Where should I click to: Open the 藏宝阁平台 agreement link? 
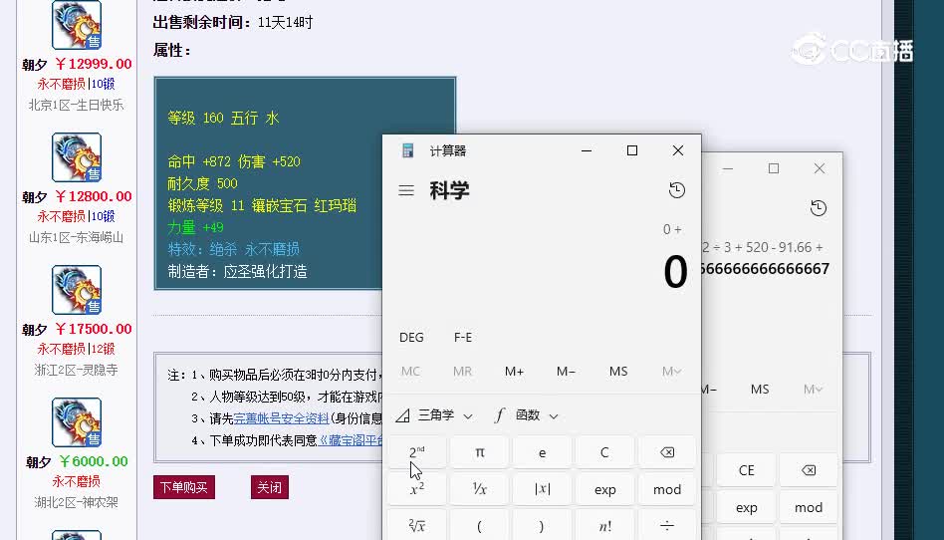351,440
